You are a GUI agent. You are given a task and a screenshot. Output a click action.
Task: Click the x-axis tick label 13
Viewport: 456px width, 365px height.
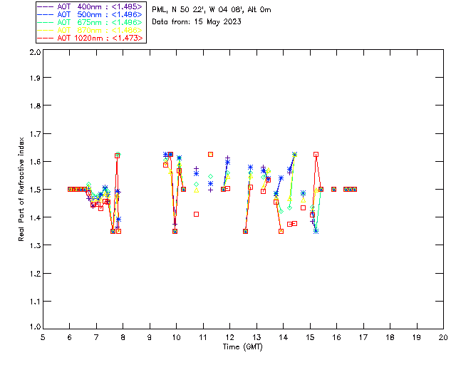256,337
